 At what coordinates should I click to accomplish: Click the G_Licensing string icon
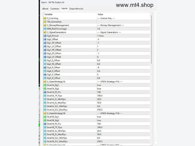45,18
